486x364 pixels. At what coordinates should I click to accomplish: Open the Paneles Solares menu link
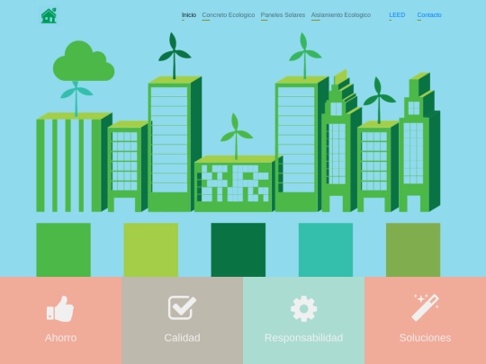point(283,15)
